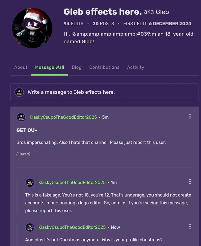
Task: Click username link on the 'Now' reply
Action: pyautogui.click(x=72, y=227)
